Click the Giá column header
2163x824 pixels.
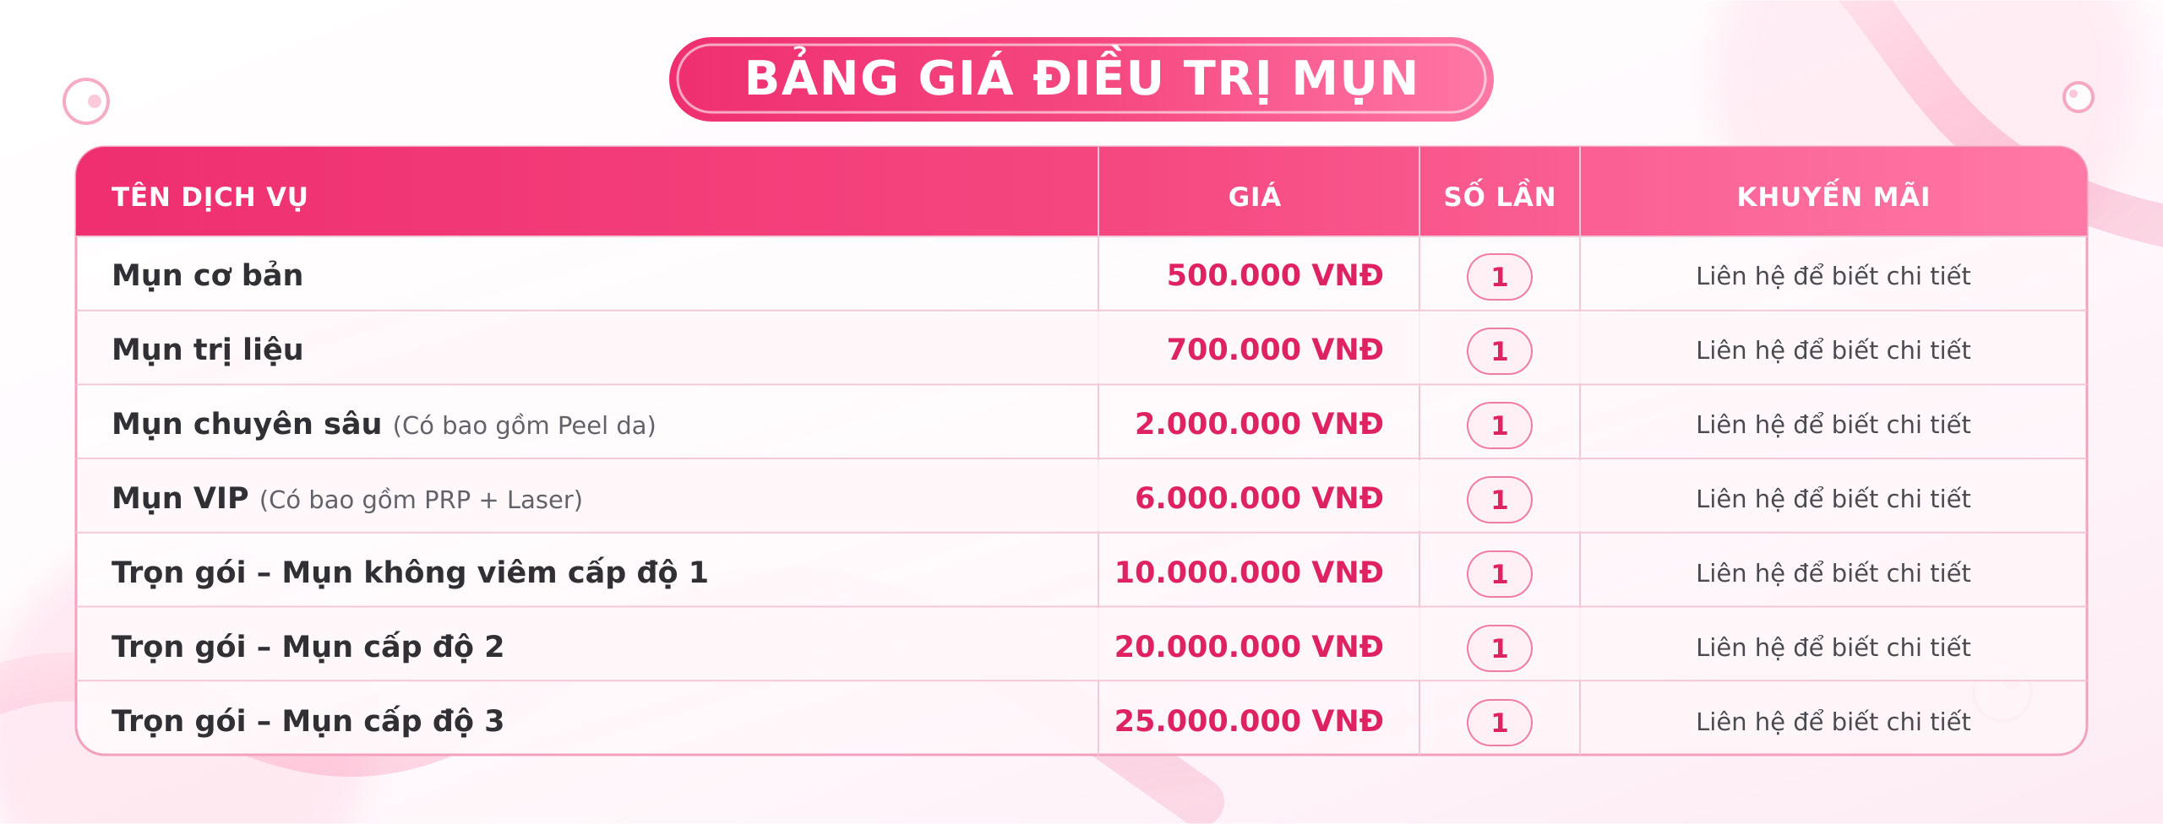coord(1255,197)
